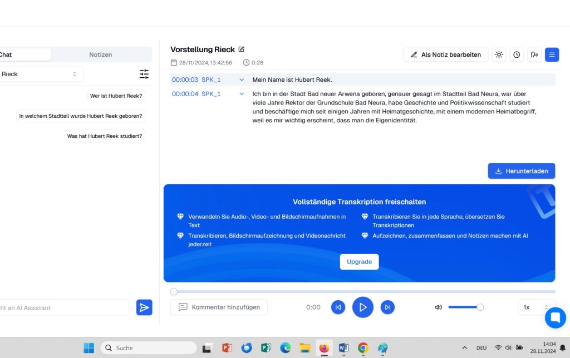Screen dimensions: 570x358
Task: Open the history clock icon
Action: coord(517,54)
